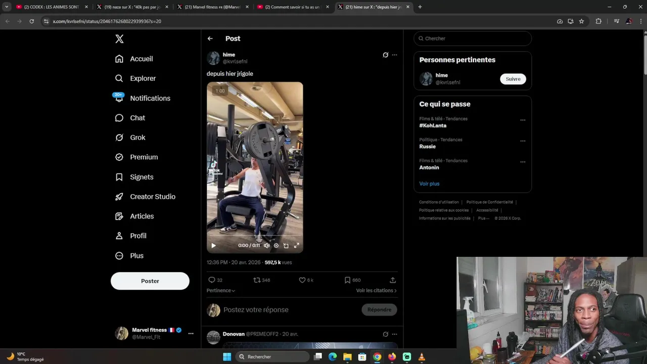Click the Répondre button

tap(379, 310)
